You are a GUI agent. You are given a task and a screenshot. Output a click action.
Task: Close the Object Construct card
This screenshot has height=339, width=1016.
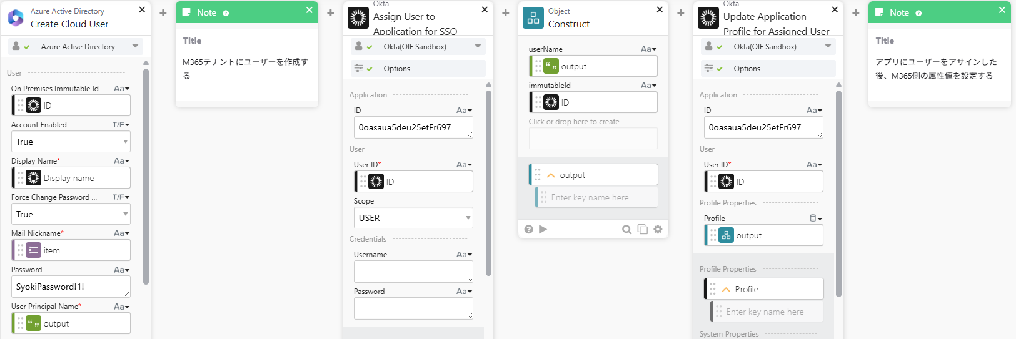tap(660, 9)
